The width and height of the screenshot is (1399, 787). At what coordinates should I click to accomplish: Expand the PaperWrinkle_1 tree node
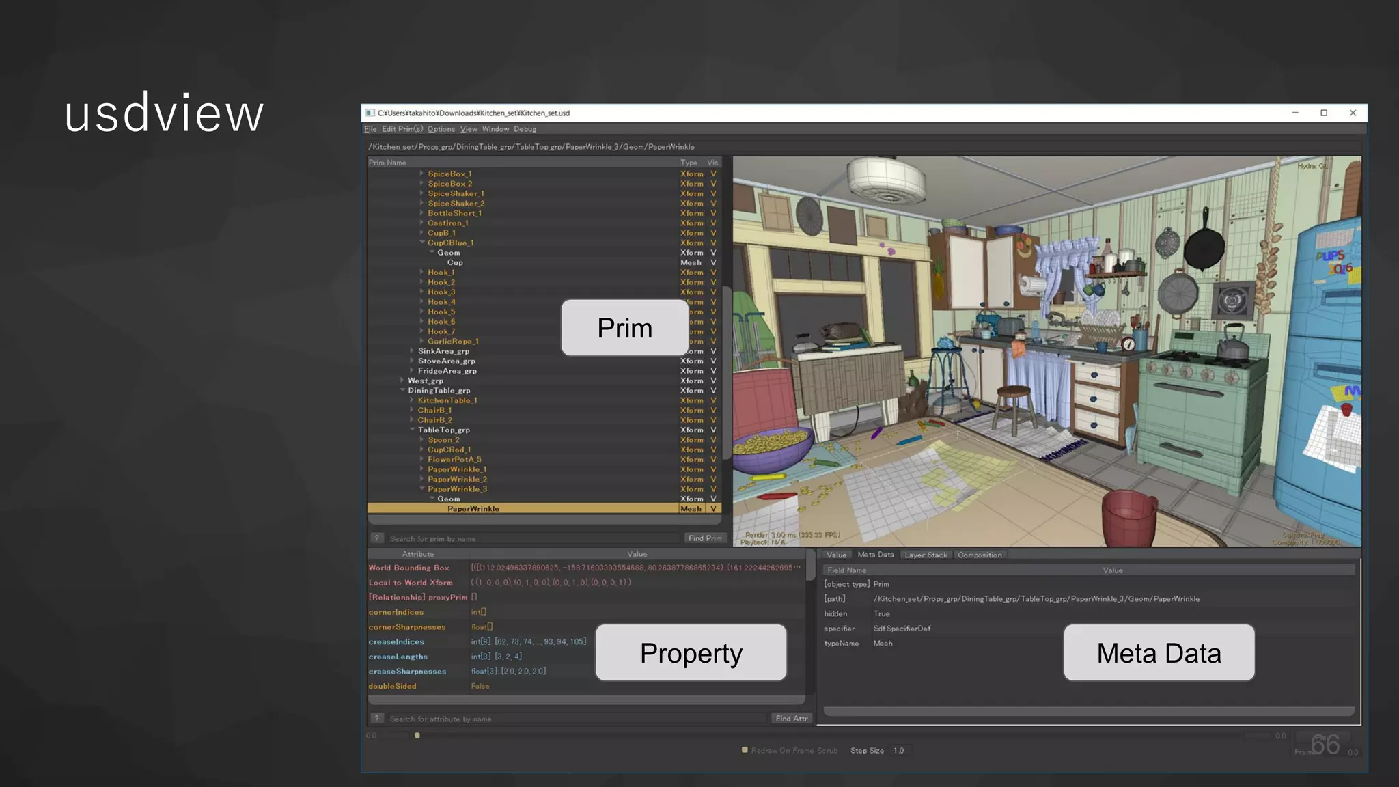click(x=422, y=469)
